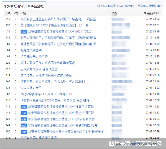
Task: Open post 应改名为华安不佳混蛋基金
Action: pyautogui.click(x=39, y=69)
